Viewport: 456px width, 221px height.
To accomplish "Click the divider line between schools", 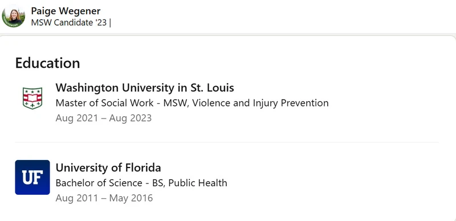I will 227,142.
